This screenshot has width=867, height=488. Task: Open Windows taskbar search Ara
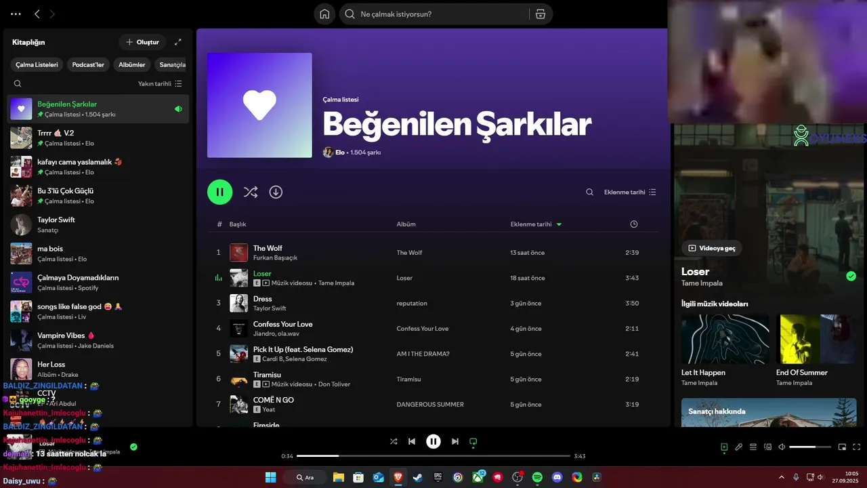click(x=305, y=477)
